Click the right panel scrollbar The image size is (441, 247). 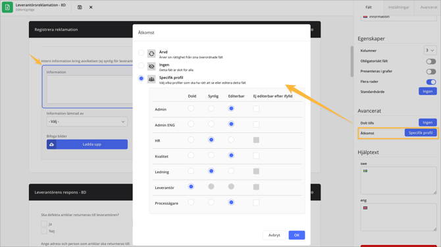tap(352, 61)
